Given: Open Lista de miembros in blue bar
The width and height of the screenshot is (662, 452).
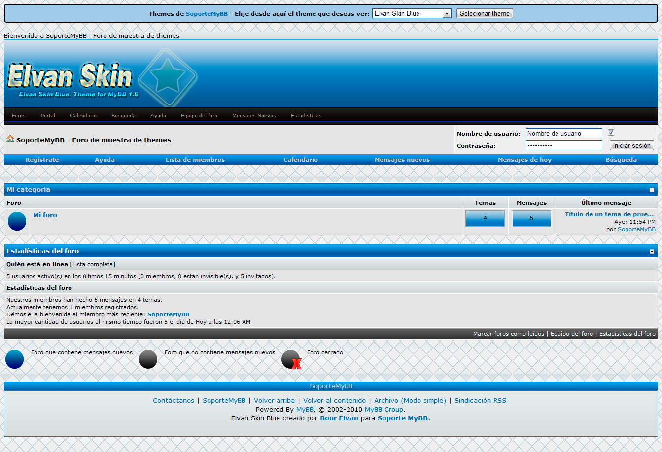Looking at the screenshot, I should [195, 160].
